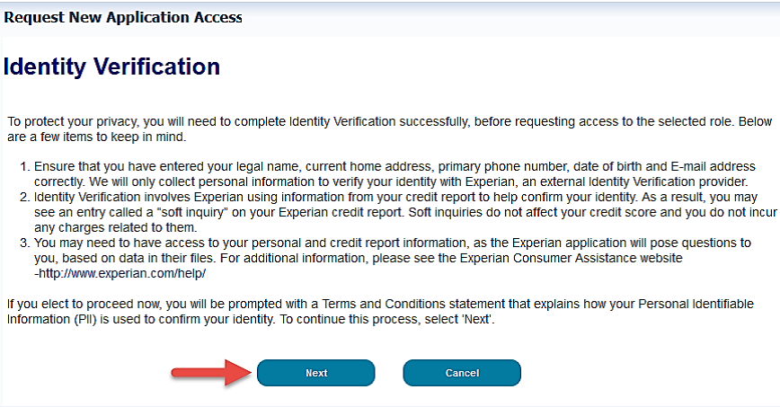Screen dimensions: 780x407
Task: Click the 'Personal Identifiable' words in the last paragraph
Action: (696, 304)
